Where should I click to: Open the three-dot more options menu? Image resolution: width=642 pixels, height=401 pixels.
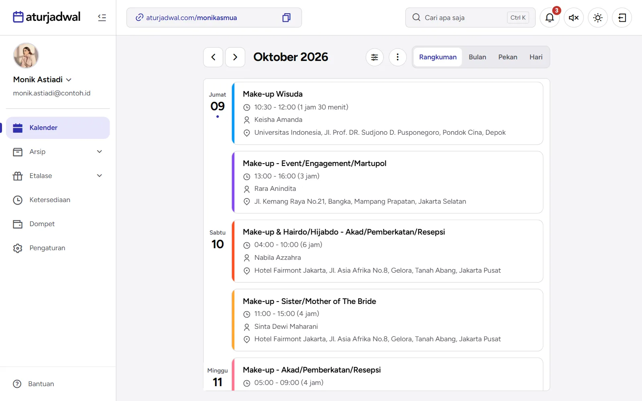pos(398,57)
